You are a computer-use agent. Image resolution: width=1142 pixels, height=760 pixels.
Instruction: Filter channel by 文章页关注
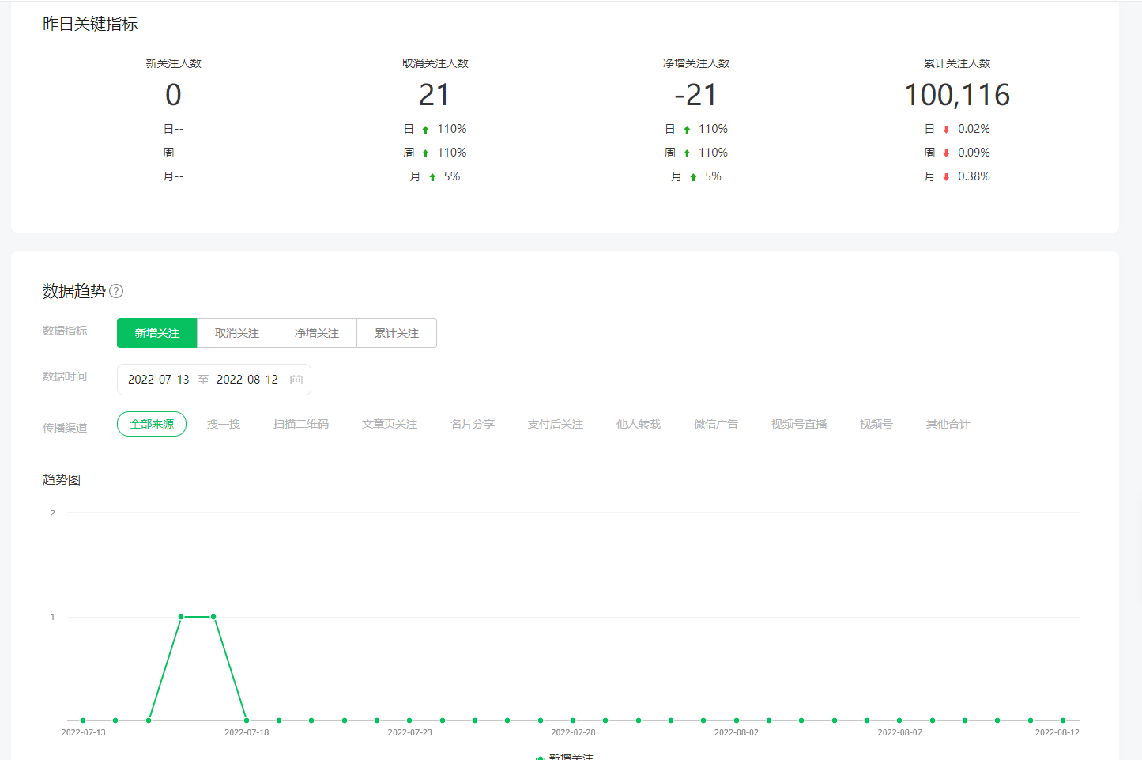click(x=390, y=424)
